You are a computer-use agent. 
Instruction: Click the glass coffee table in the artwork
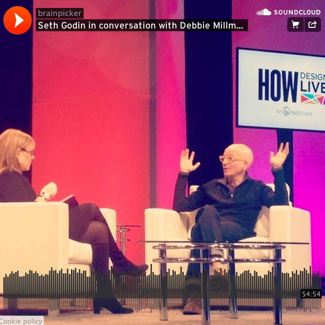coord(219,247)
